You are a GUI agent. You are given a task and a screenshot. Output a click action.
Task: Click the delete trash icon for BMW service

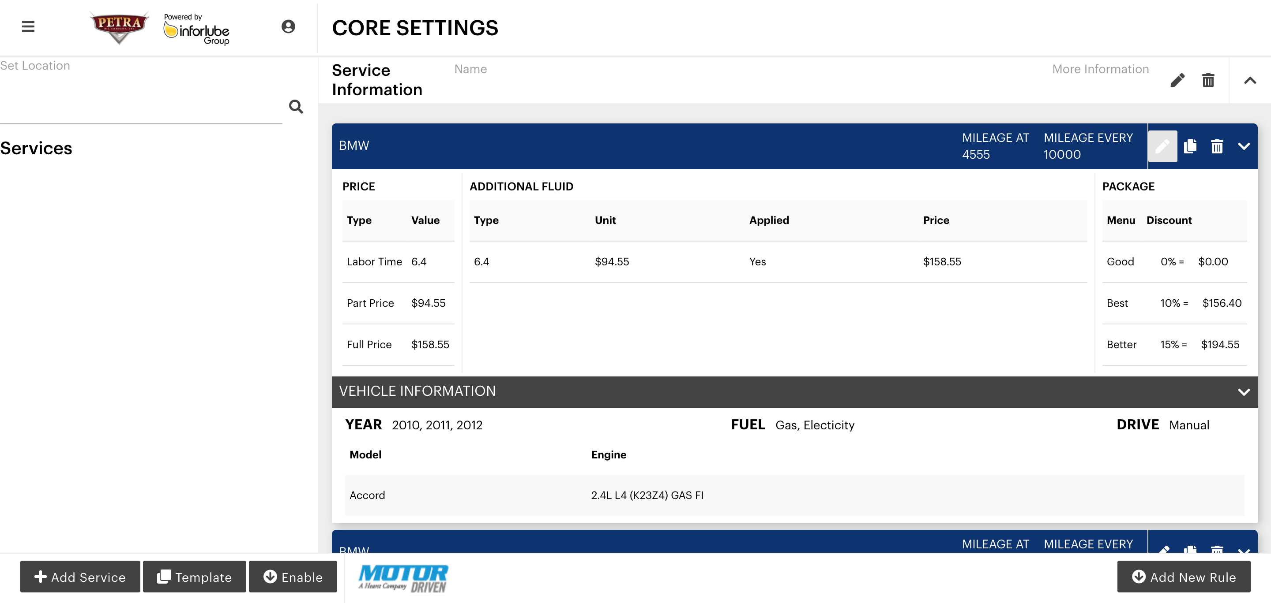coord(1218,146)
